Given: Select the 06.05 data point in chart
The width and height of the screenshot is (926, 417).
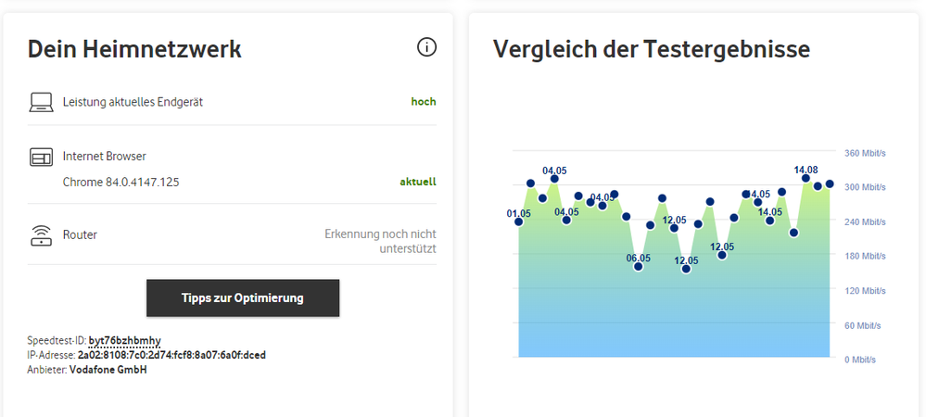Looking at the screenshot, I should (639, 267).
